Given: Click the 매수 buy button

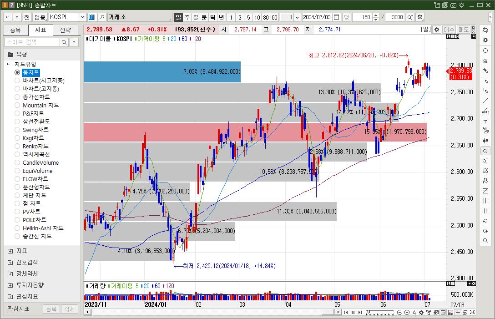Looking at the screenshot, I should pyautogui.click(x=449, y=30).
